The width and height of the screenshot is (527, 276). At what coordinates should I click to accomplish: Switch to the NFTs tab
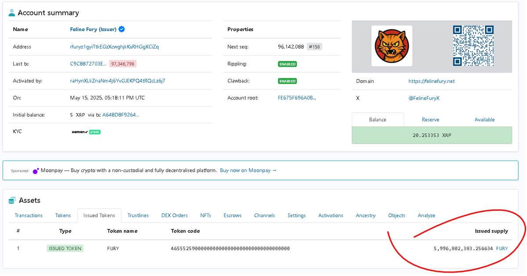206,216
